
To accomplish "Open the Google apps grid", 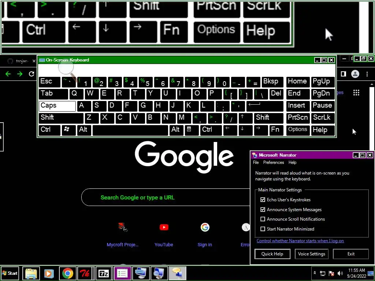I will tap(356, 93).
